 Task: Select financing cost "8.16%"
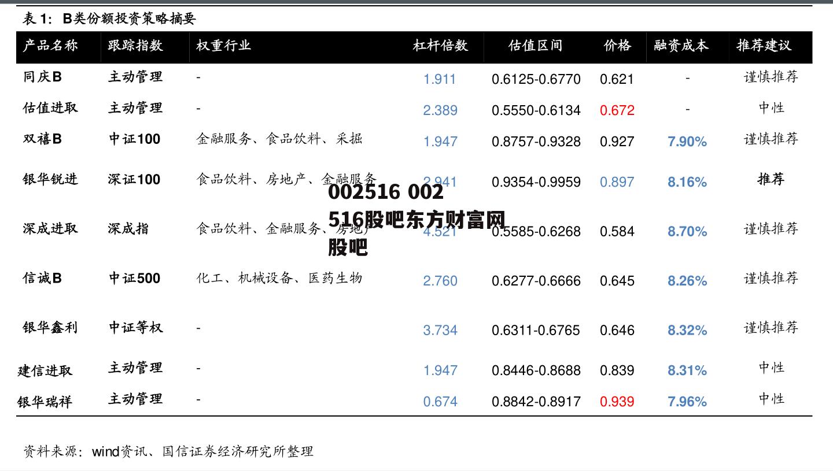pyautogui.click(x=687, y=182)
